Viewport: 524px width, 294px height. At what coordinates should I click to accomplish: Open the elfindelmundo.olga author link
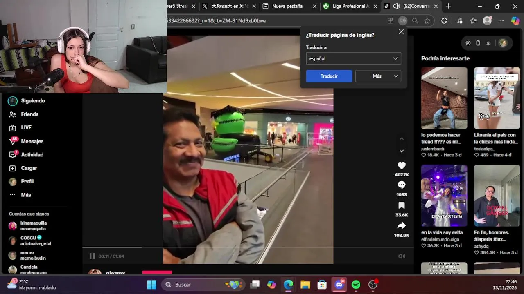(x=440, y=239)
